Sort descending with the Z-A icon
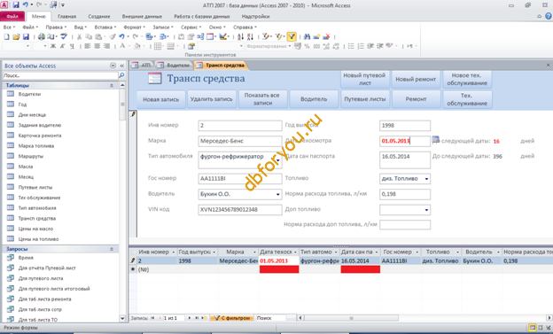 point(250,36)
